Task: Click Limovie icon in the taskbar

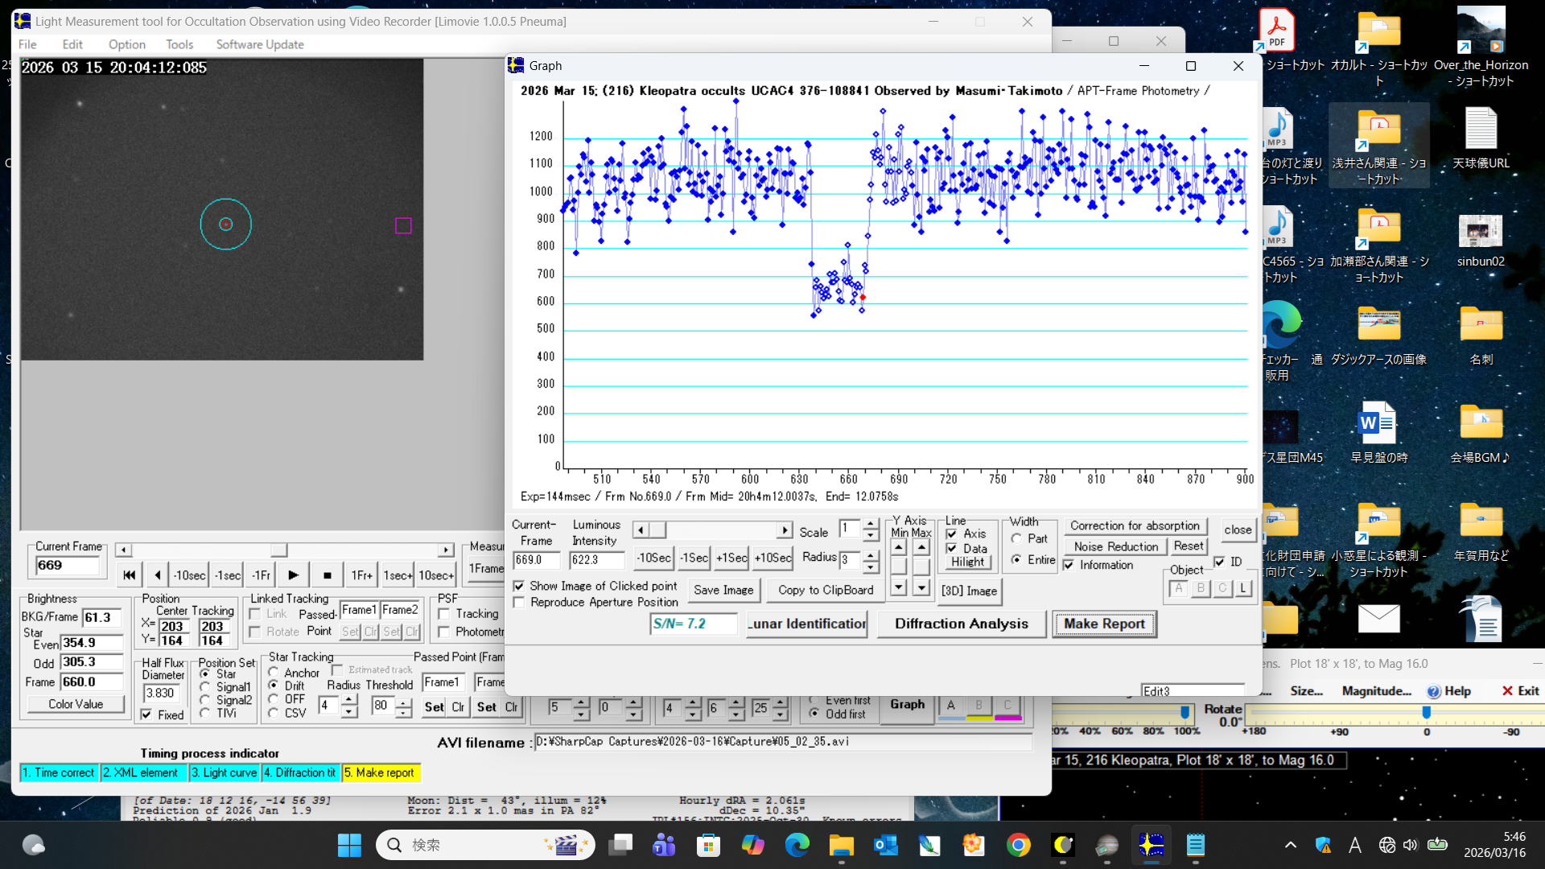Action: coord(1151,845)
